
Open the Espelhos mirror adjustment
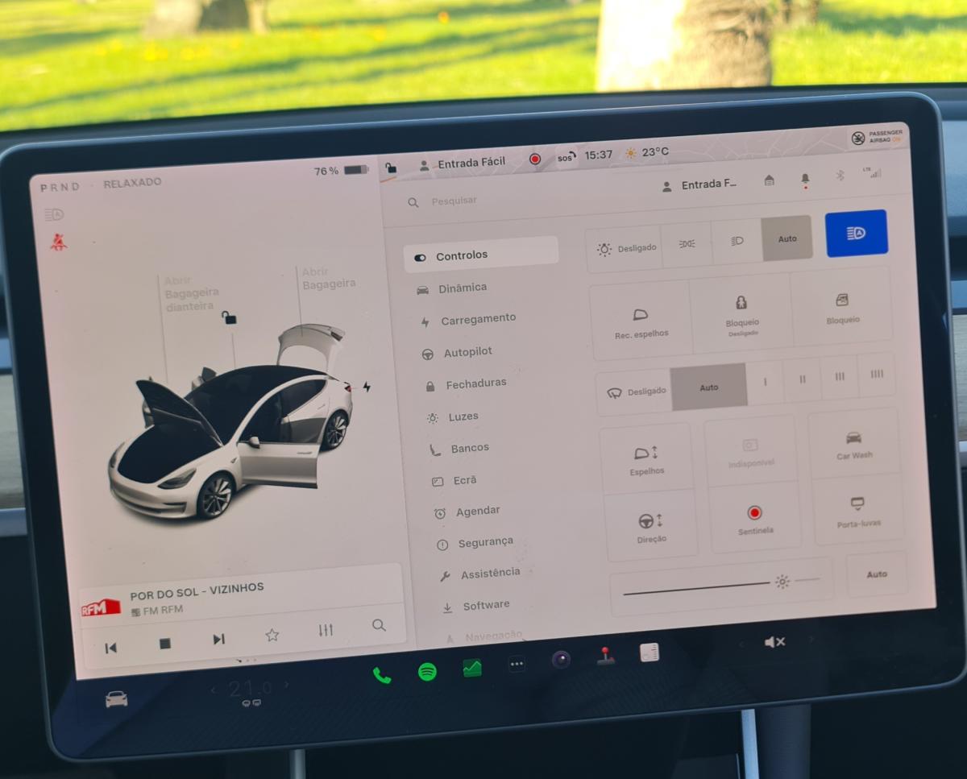click(647, 459)
